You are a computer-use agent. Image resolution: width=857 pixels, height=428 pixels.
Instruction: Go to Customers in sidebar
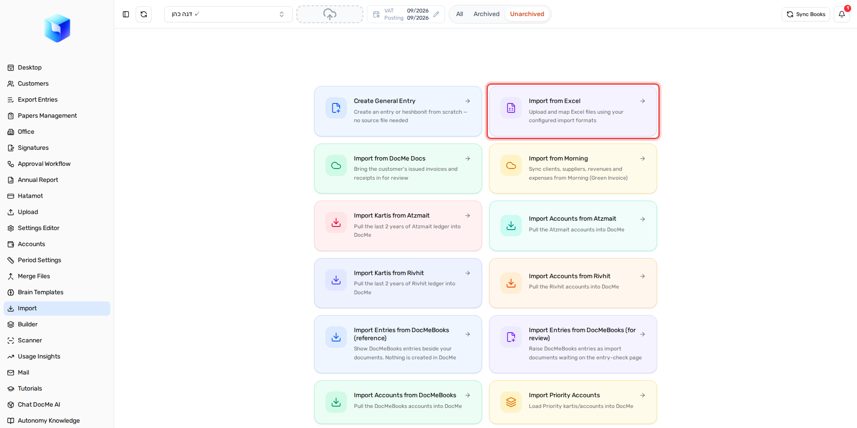click(x=57, y=84)
